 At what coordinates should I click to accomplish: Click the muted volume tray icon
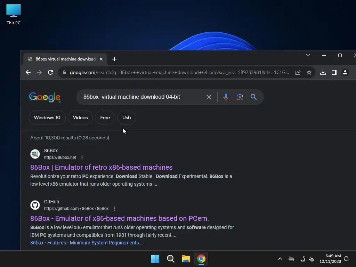pyautogui.click(x=311, y=259)
